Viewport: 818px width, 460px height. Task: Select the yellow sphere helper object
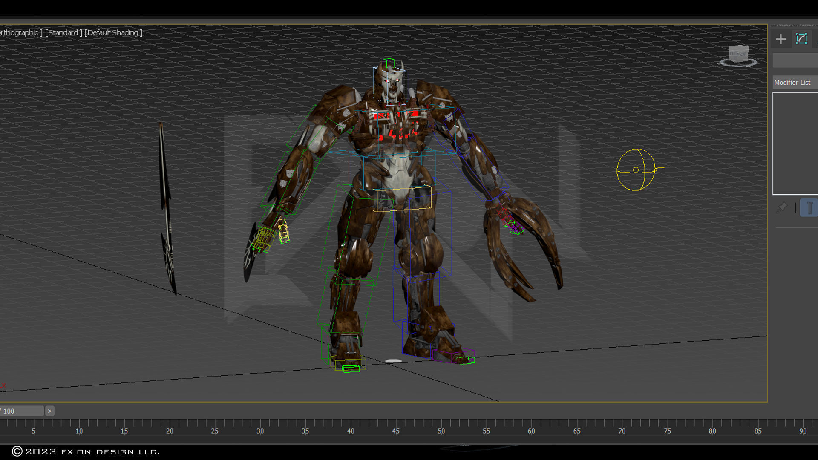point(636,170)
